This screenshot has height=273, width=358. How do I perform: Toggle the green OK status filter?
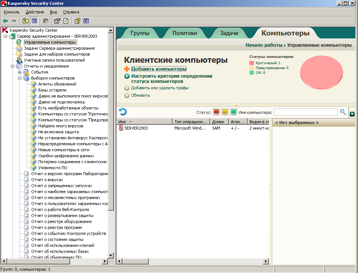pyautogui.click(x=233, y=112)
